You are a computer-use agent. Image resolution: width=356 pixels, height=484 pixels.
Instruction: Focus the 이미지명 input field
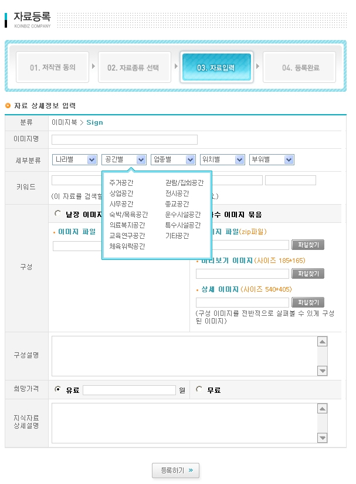[124, 139]
